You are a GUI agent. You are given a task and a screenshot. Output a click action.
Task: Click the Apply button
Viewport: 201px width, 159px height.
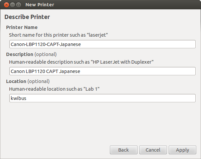tap(182, 150)
